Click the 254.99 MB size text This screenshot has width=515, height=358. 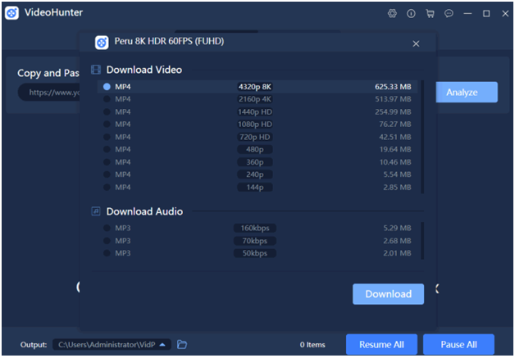(x=393, y=112)
